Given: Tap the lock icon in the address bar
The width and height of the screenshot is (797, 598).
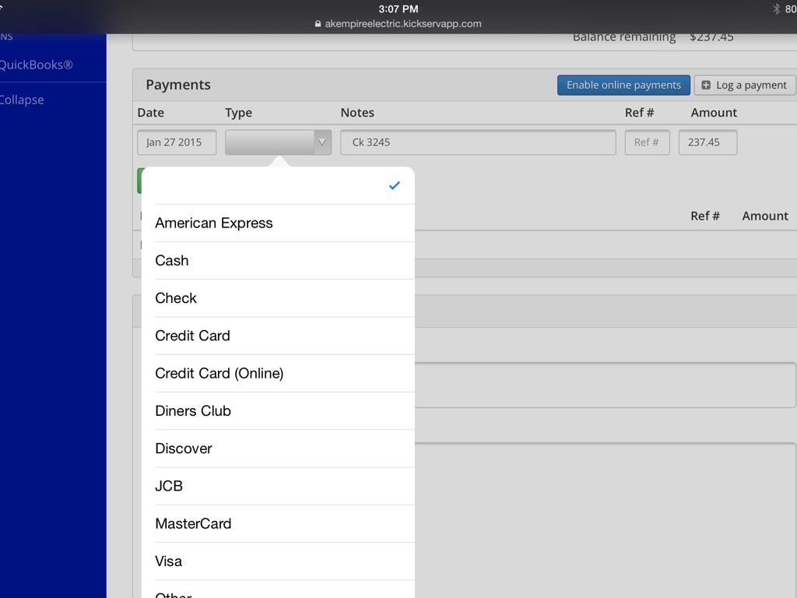Looking at the screenshot, I should click(x=318, y=24).
